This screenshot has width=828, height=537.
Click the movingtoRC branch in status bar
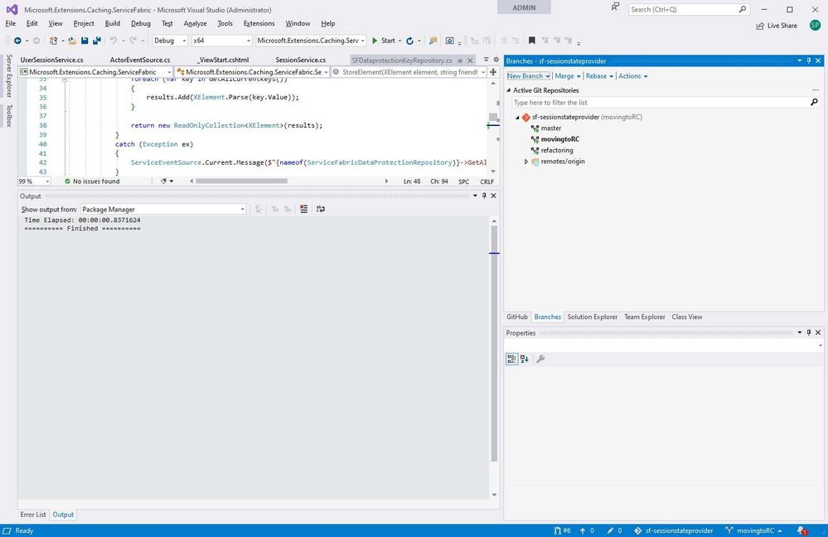click(x=753, y=530)
